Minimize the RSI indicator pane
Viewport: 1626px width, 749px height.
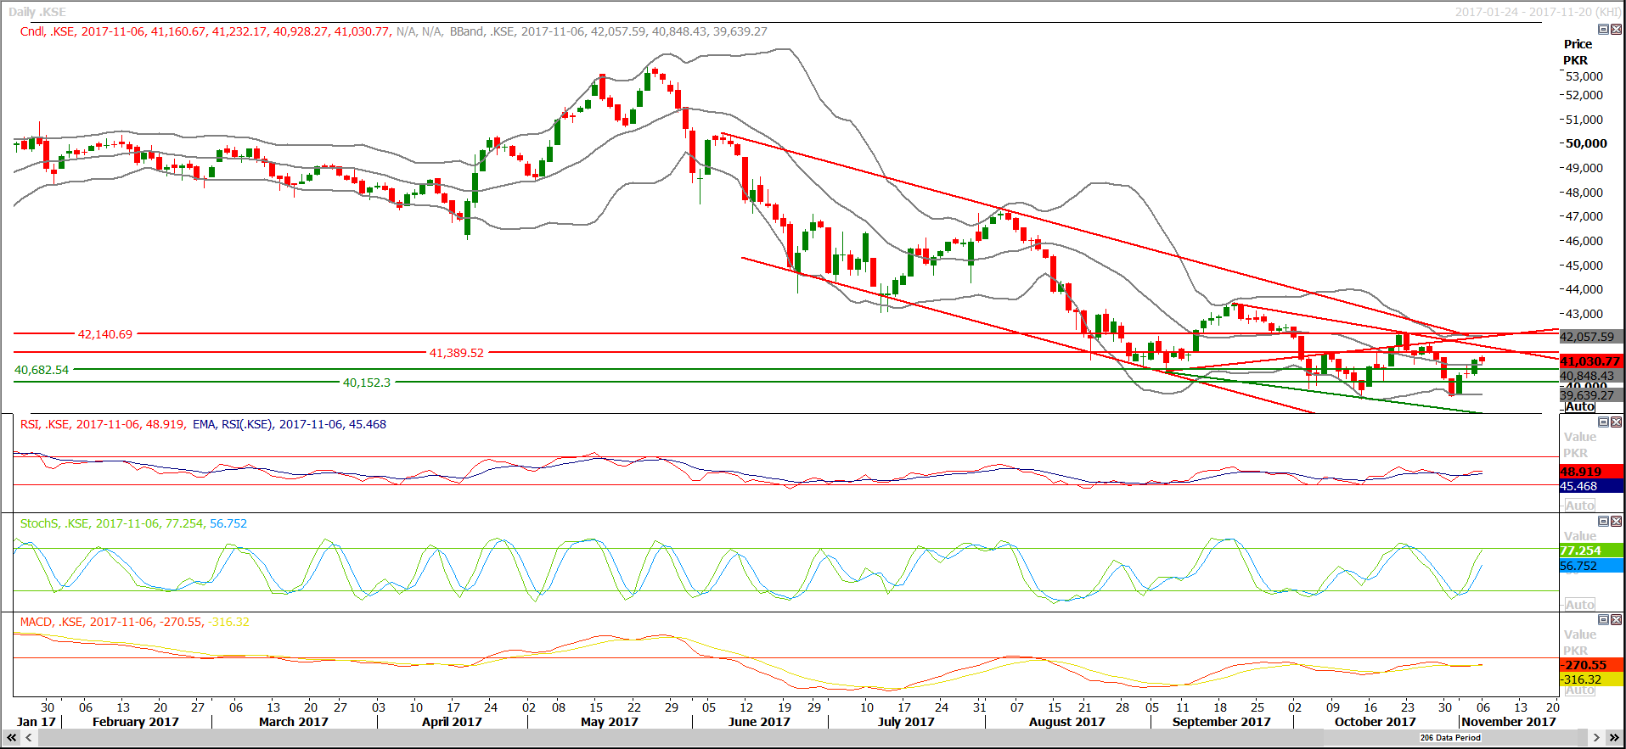(x=1603, y=422)
